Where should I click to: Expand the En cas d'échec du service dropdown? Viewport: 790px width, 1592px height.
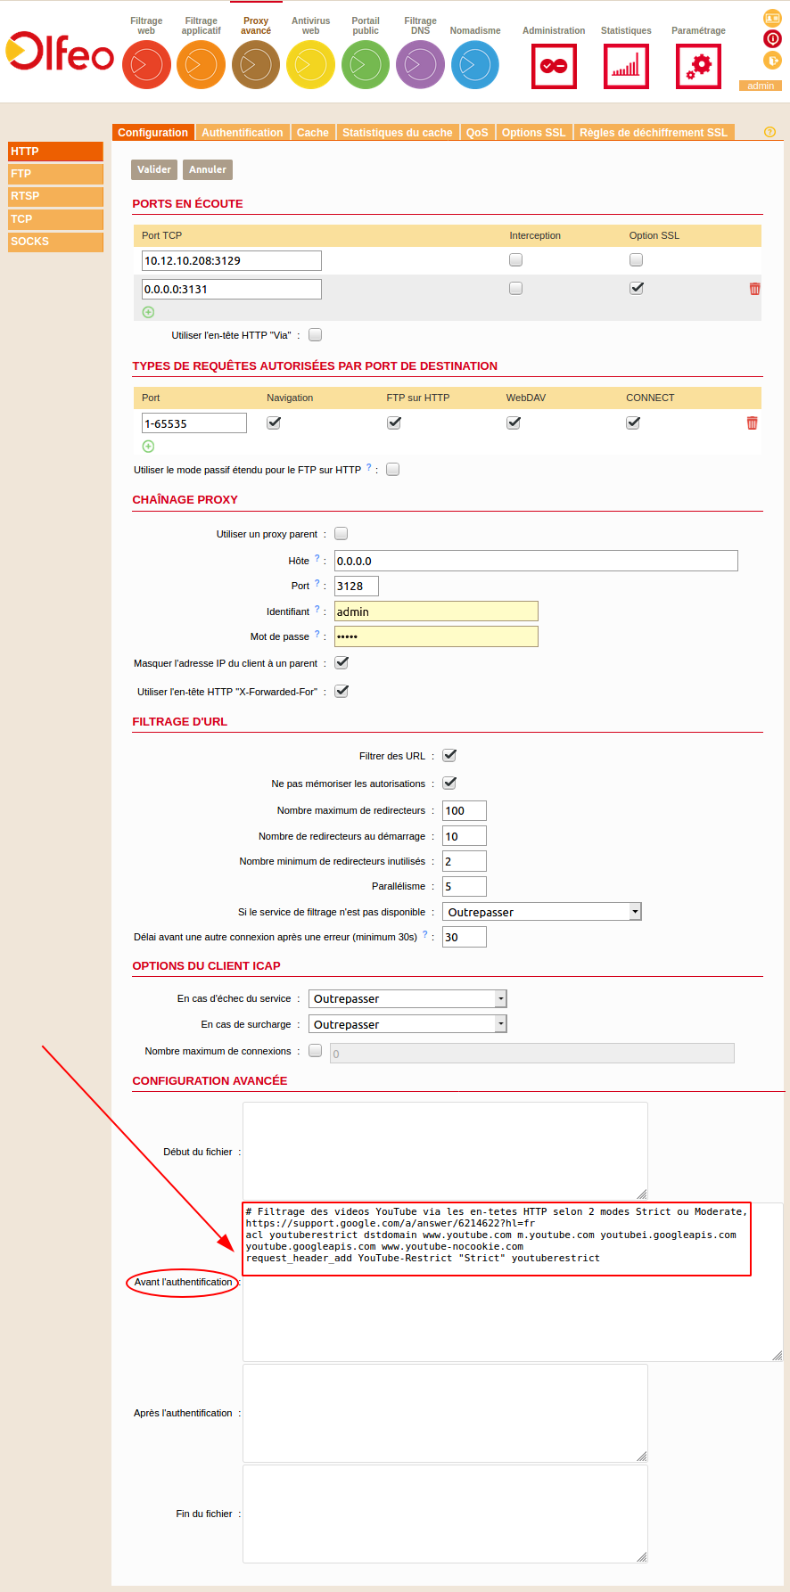click(x=407, y=999)
